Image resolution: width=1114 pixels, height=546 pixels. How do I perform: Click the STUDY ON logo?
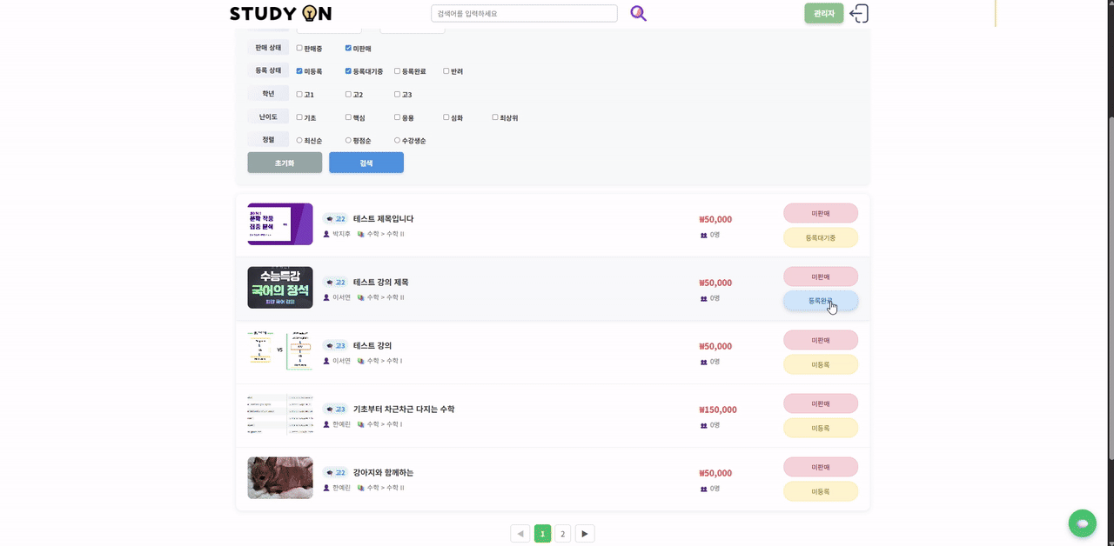pos(280,13)
